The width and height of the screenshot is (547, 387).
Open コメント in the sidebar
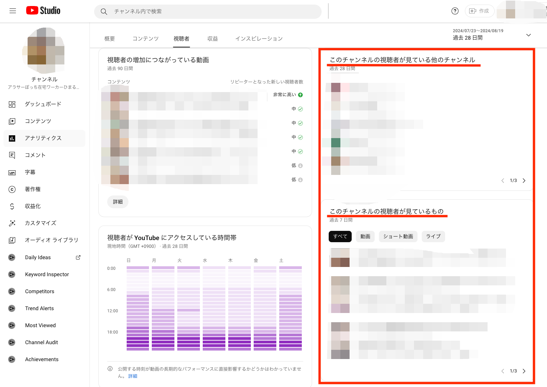pyautogui.click(x=44, y=155)
